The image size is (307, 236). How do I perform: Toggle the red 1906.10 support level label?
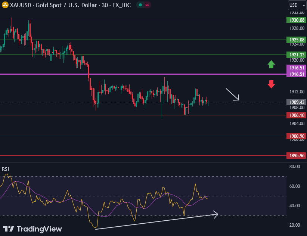coord(296,115)
